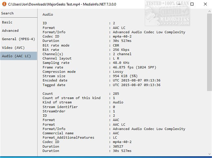Click the Audio heading text

tap(48, 14)
